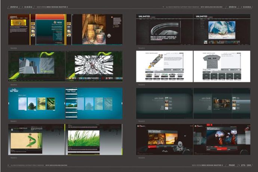Click the white robot character
Image resolution: width=258 pixels, height=172 pixels.
point(179,146)
